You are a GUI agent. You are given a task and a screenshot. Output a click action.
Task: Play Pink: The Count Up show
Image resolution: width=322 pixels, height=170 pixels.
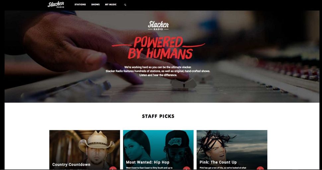(260, 168)
